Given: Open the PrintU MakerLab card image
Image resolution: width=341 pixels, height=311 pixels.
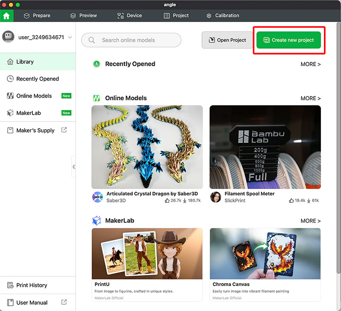Looking at the screenshot, I should pyautogui.click(x=147, y=253).
